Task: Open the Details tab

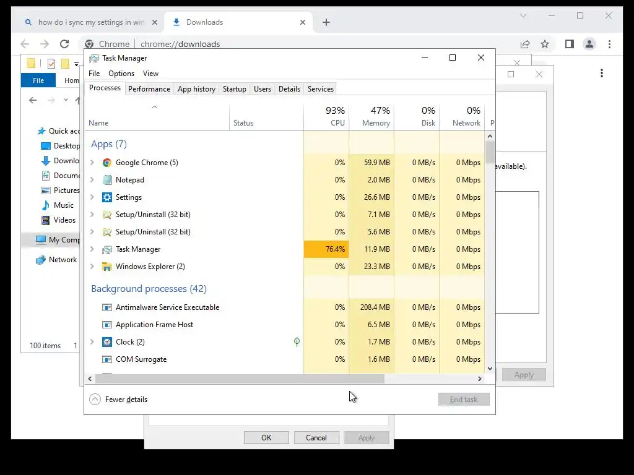Action: [290, 89]
